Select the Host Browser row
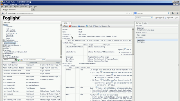 pos(31,77)
